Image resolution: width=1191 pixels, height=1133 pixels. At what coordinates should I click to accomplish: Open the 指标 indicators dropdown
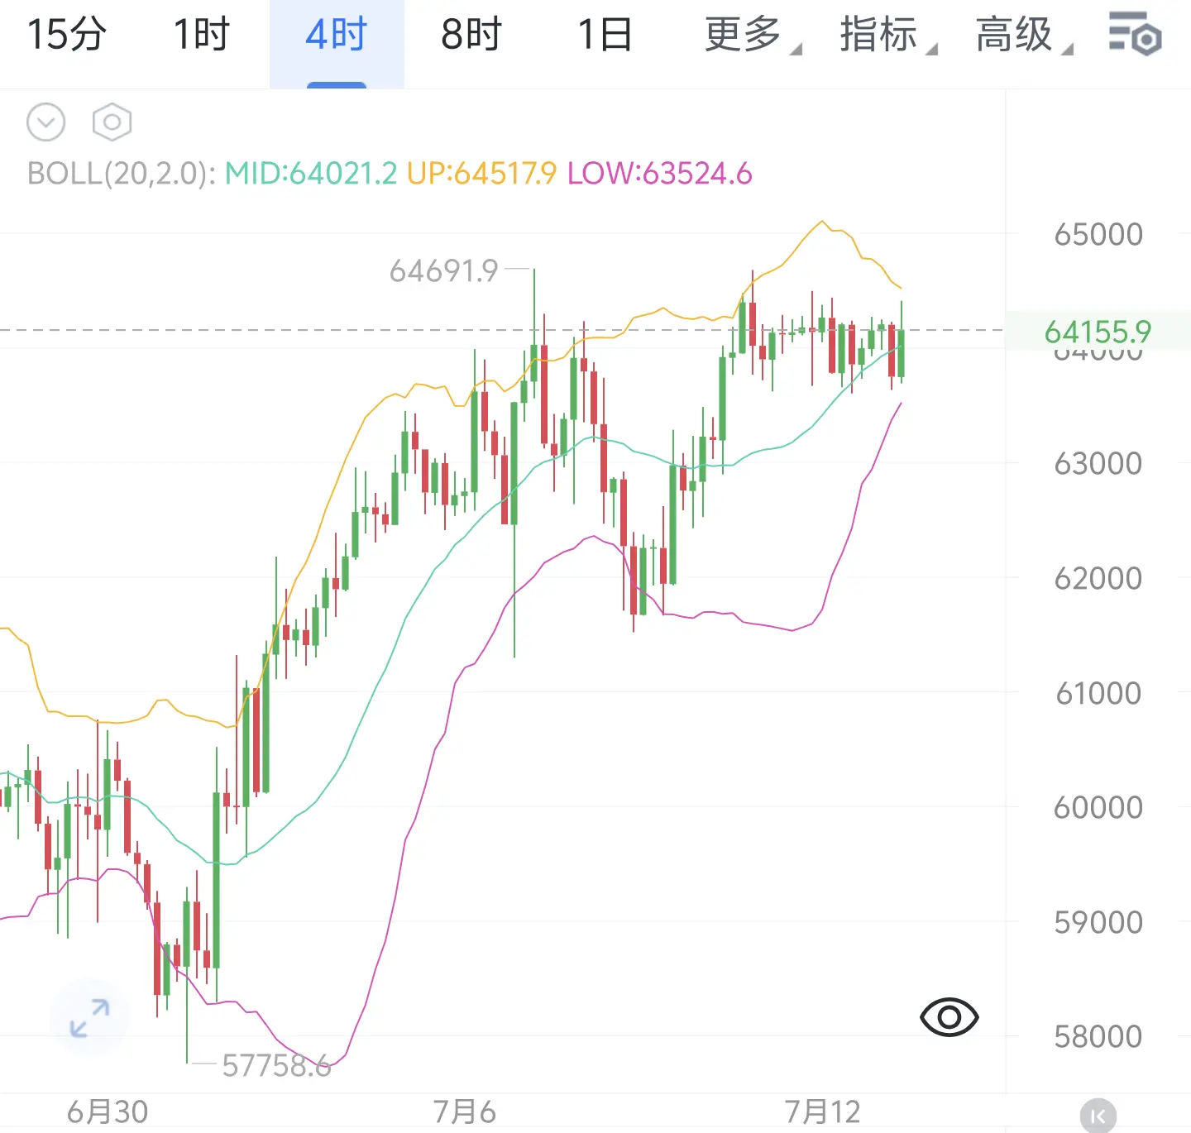pyautogui.click(x=888, y=36)
